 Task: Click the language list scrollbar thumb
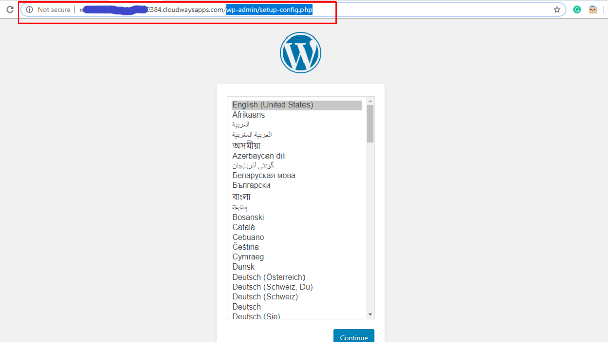click(x=370, y=124)
